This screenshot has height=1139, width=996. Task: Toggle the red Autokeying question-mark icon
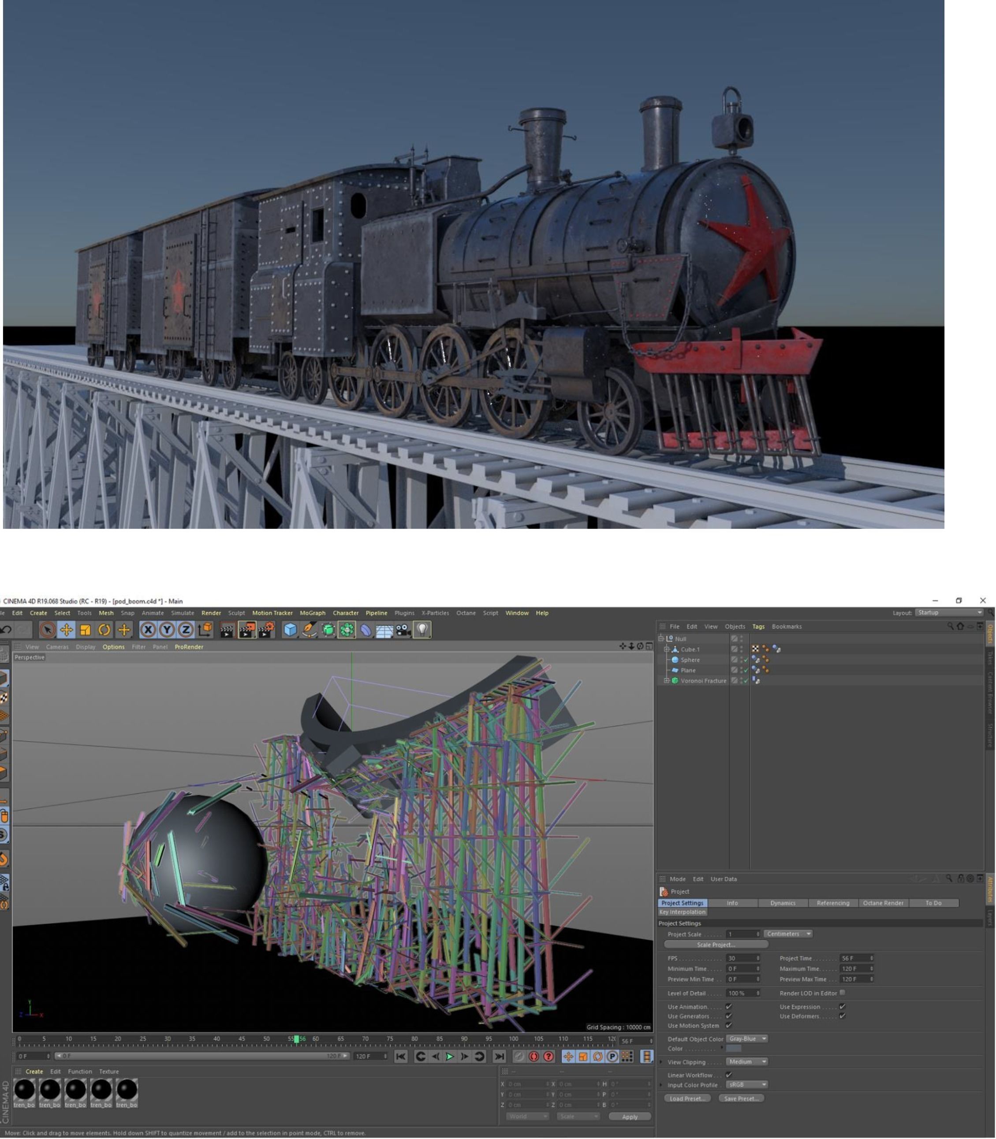548,1057
